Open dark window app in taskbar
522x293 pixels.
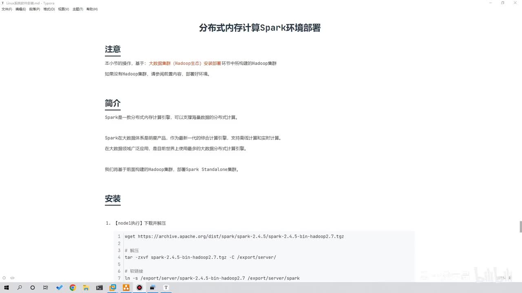(x=153, y=287)
